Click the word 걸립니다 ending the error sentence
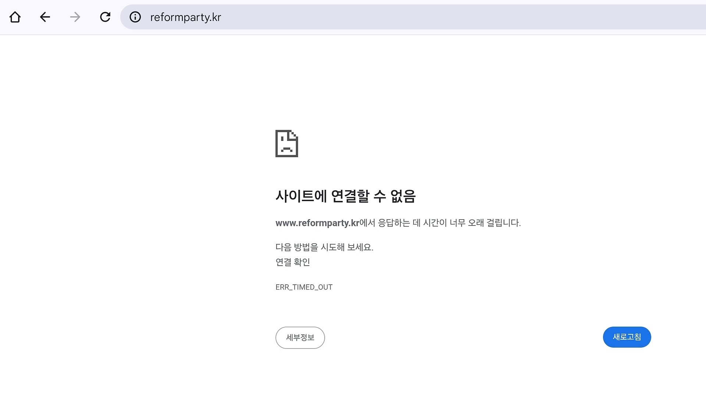Screen dimensions: 706x419 click(x=503, y=223)
